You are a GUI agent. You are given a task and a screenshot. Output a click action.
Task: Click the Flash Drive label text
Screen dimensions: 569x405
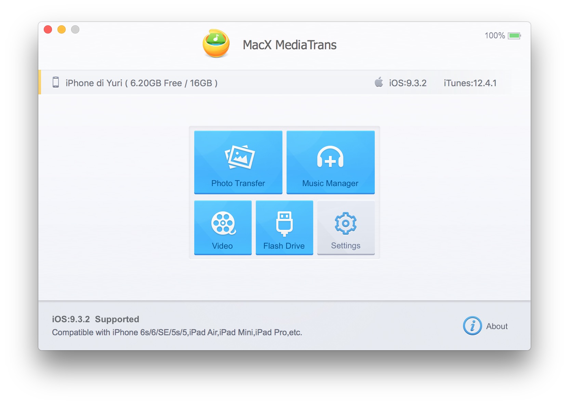point(284,246)
